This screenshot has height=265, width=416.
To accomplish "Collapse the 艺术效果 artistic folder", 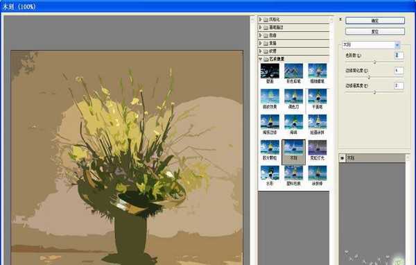I will (261, 59).
